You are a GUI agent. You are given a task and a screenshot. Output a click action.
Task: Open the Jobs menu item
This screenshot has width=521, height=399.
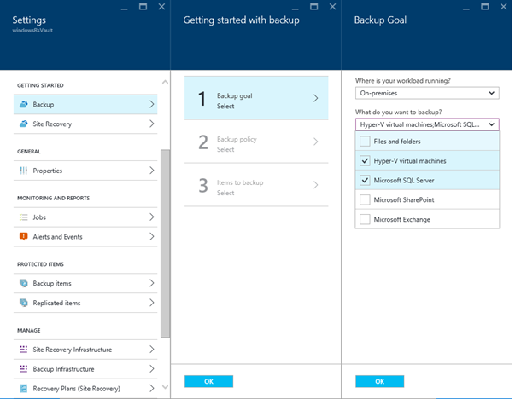pyautogui.click(x=85, y=217)
